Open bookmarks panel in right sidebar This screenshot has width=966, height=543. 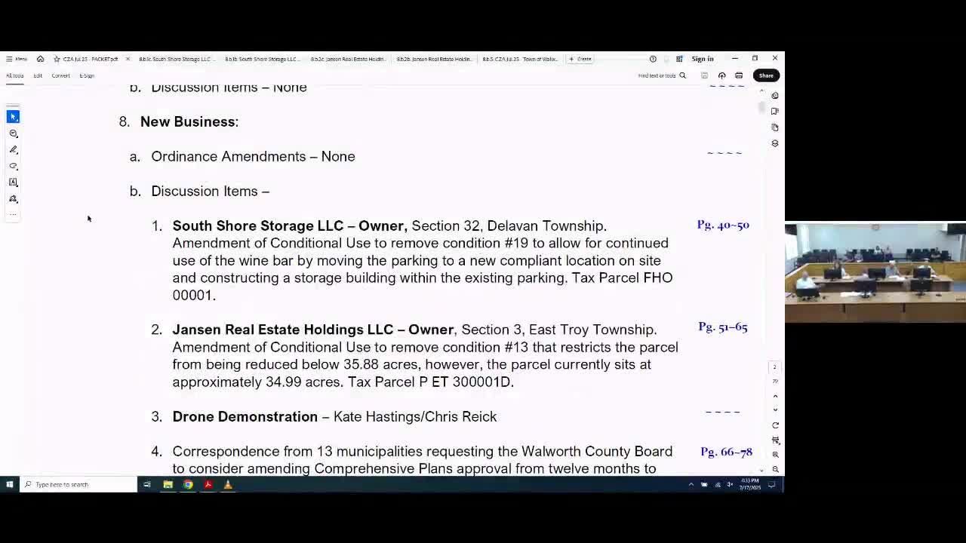(x=775, y=111)
